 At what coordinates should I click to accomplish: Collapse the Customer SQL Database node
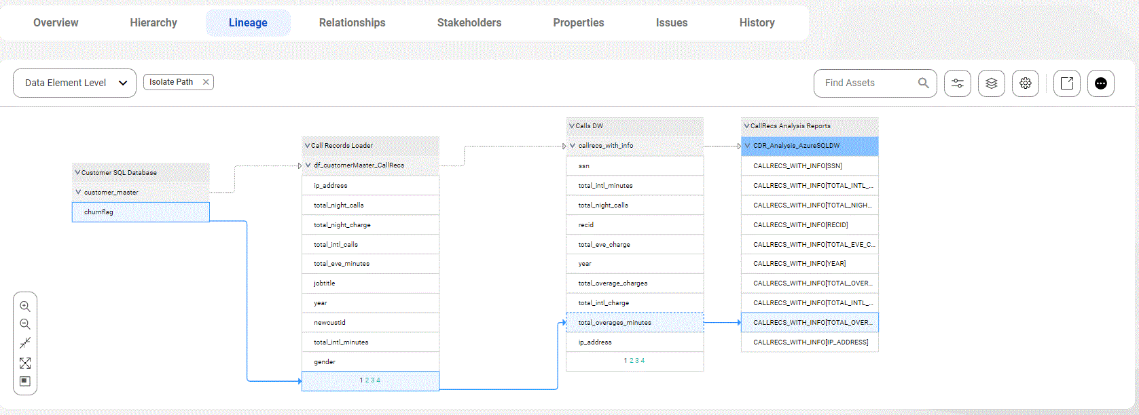77,173
